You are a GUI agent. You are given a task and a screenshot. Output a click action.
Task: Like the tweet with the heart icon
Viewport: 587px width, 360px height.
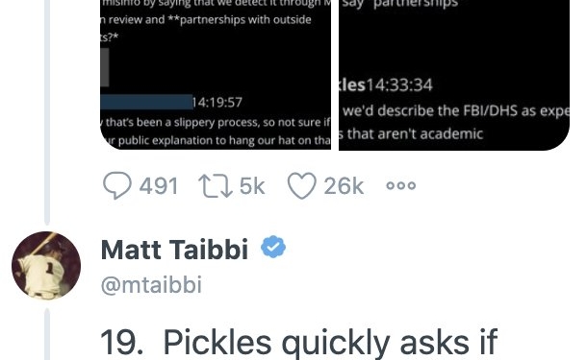(x=302, y=186)
